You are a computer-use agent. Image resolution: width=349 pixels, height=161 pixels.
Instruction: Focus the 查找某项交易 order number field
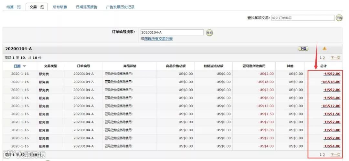[303, 18]
